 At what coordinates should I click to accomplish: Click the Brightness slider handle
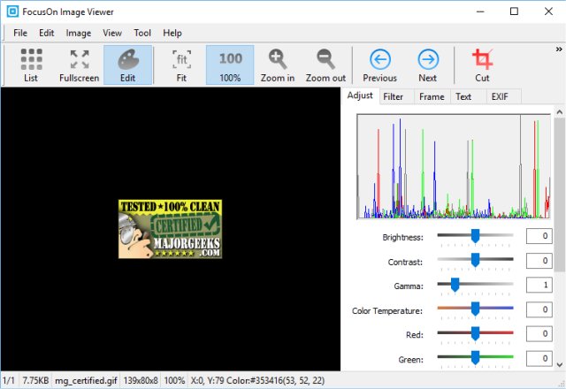coord(476,236)
